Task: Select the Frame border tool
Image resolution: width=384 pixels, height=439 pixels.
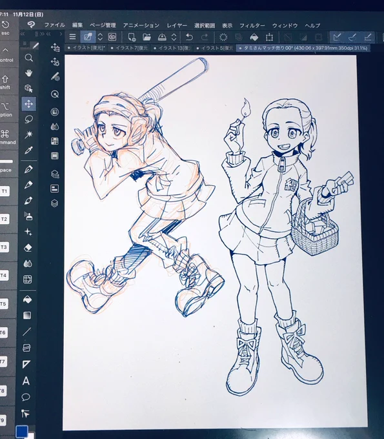Action: [26, 348]
